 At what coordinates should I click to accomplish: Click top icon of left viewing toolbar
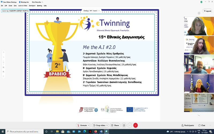[3, 52]
